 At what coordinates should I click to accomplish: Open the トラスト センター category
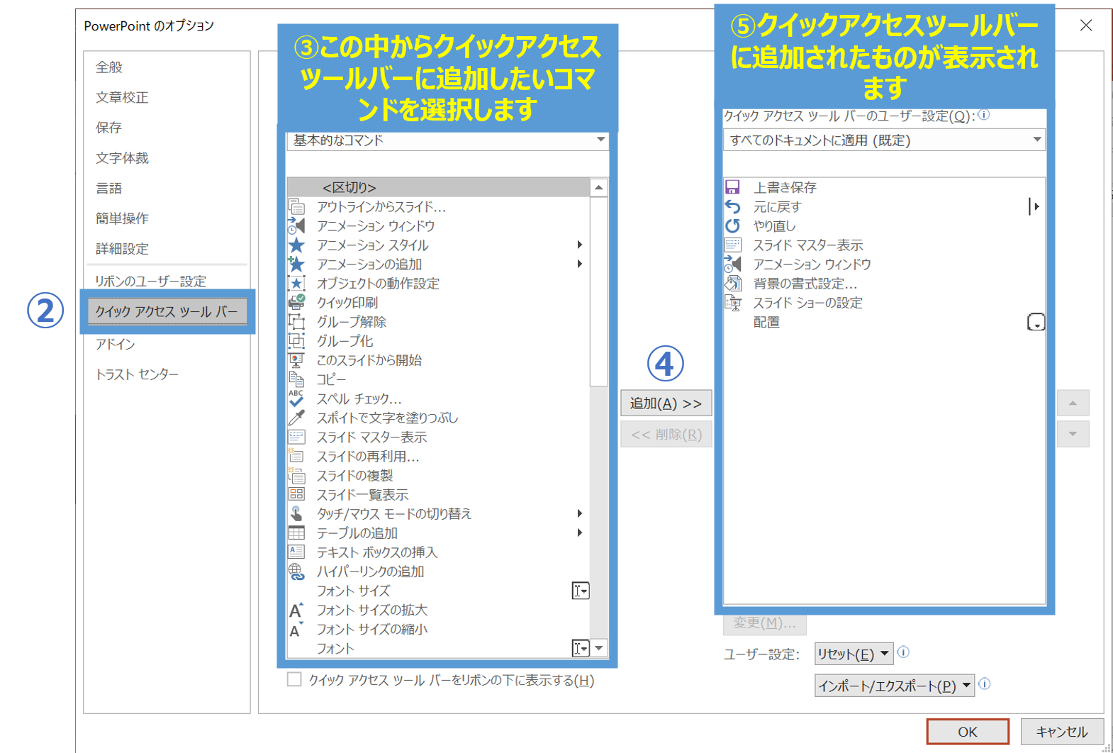tap(137, 374)
